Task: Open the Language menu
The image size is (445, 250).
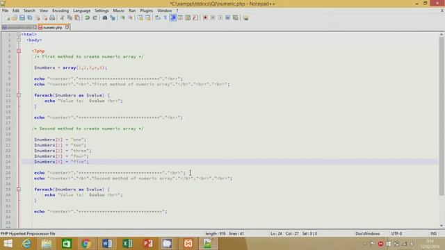Action: click(x=82, y=10)
